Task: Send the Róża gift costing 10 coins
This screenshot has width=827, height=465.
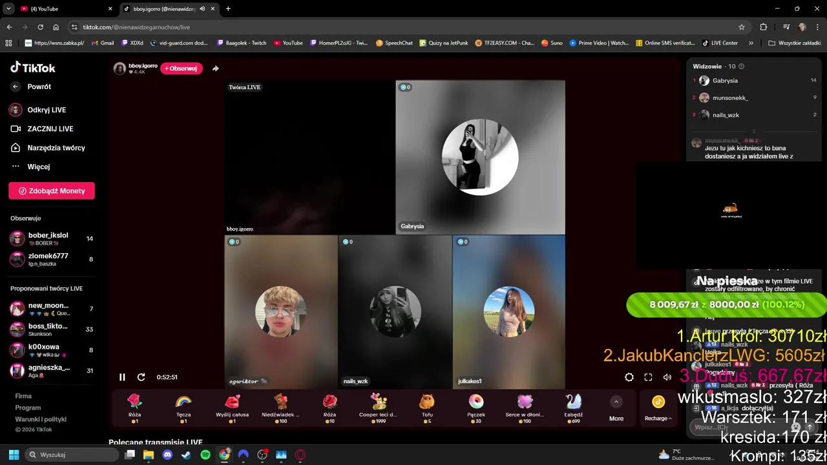Action: 330,408
